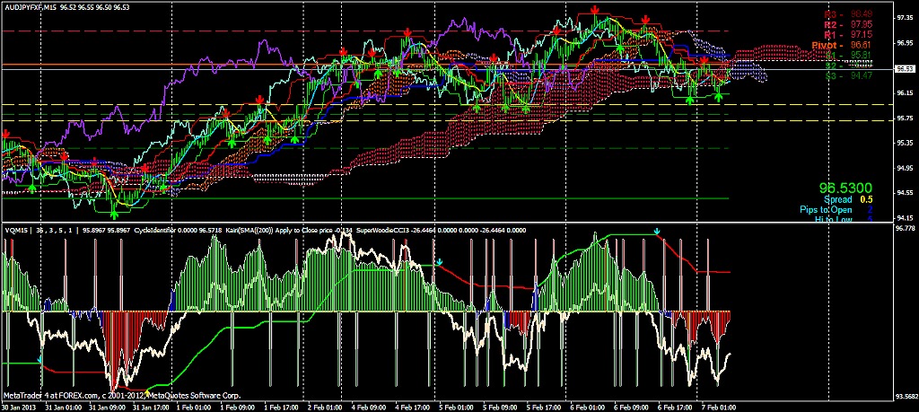Click the AUDJPYFXF,M15 chart title label

click(x=28, y=6)
